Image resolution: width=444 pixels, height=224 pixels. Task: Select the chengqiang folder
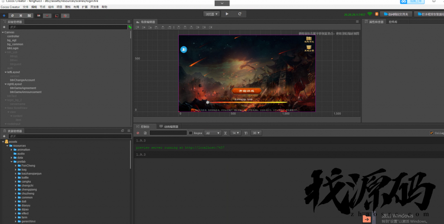click(29, 189)
